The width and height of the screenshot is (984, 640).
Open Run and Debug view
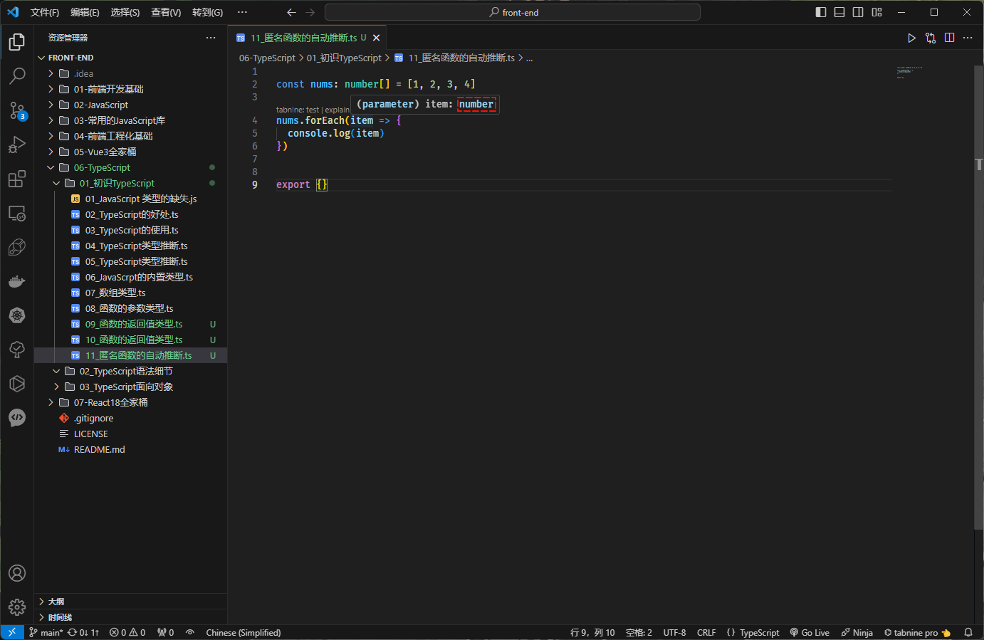(x=17, y=145)
